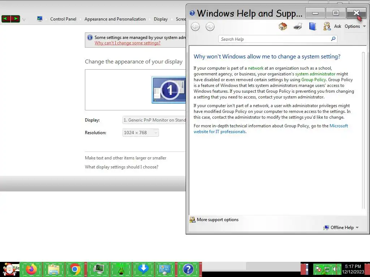The width and height of the screenshot is (370, 277).
Task: Print the current help topic
Action: click(x=298, y=26)
